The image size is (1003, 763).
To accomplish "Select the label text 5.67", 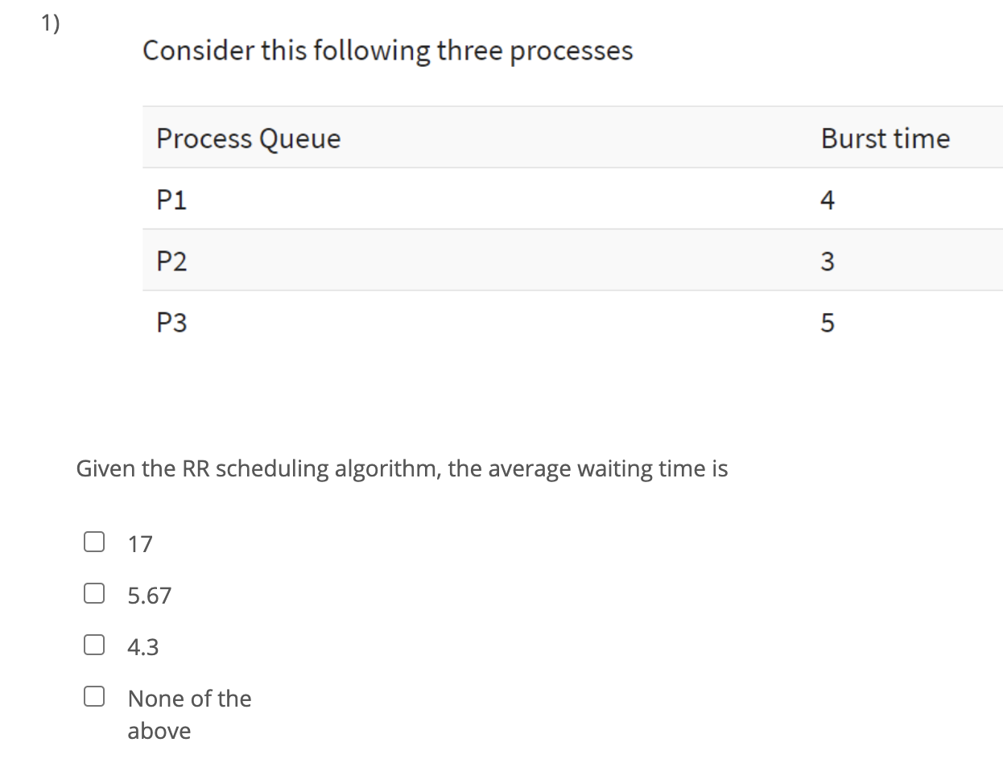I will [x=149, y=595].
